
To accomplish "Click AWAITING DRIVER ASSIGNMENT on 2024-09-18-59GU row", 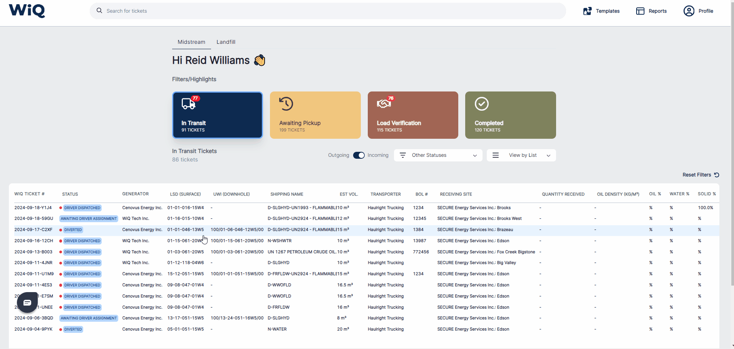I will pos(89,219).
